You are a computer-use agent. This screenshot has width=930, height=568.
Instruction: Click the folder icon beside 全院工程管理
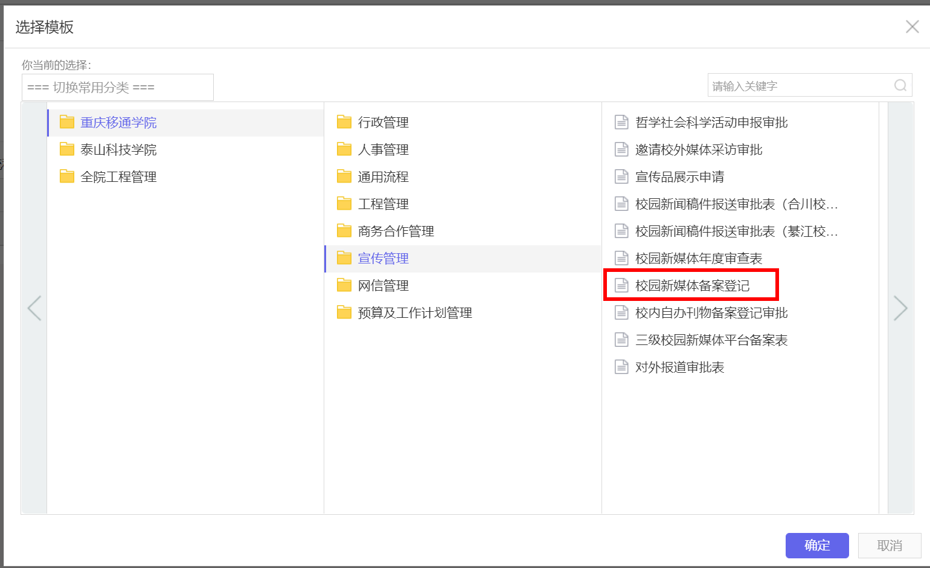coord(67,176)
